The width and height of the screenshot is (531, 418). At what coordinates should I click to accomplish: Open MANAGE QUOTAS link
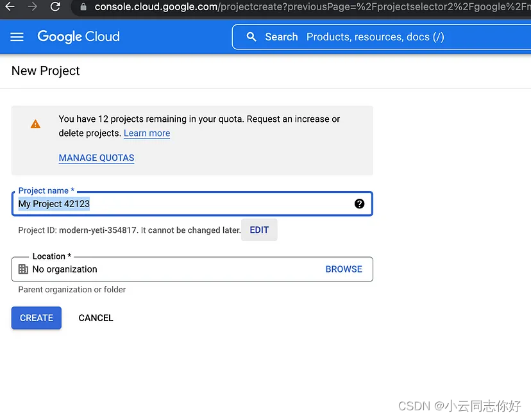tap(96, 158)
